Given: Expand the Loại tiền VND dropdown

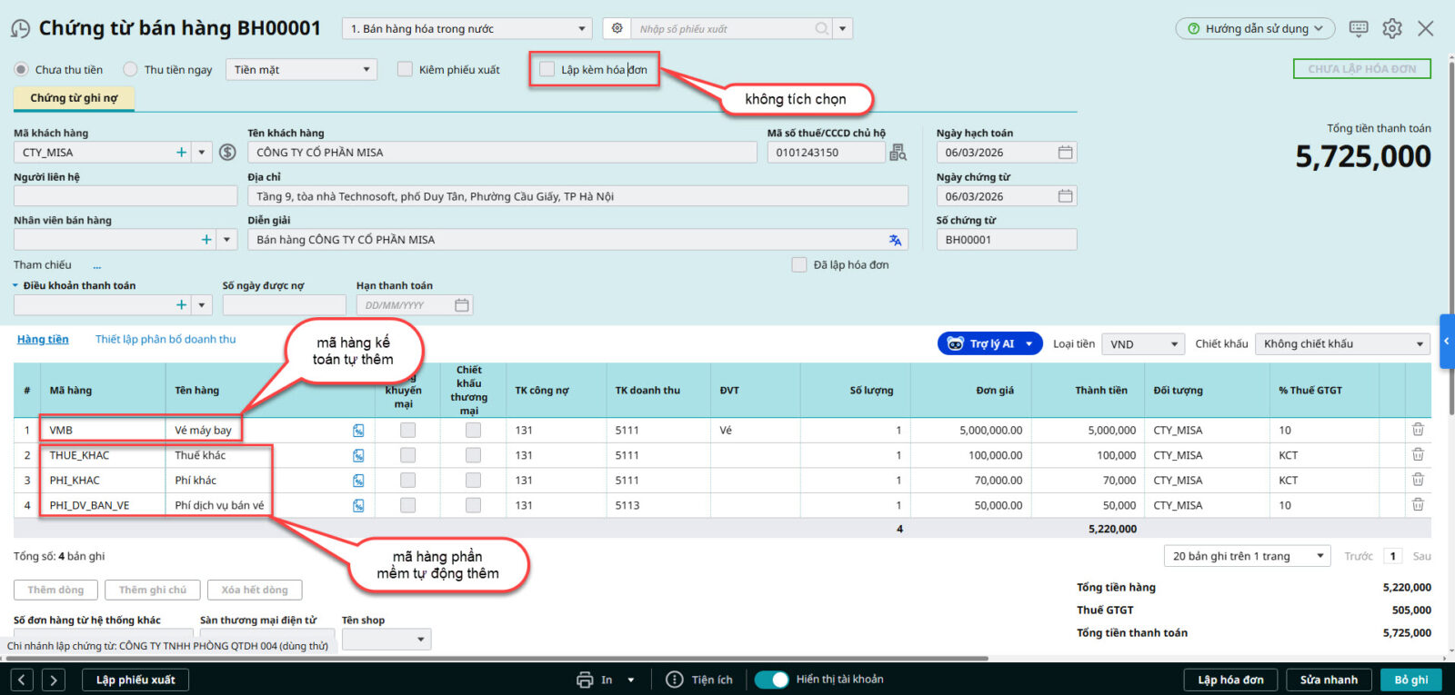Looking at the screenshot, I should coord(1143,344).
